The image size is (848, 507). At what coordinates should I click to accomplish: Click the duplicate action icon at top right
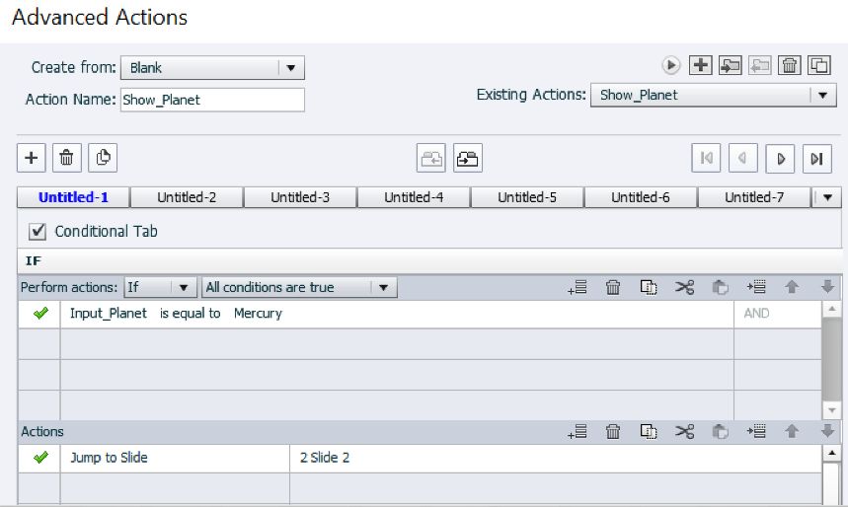pos(819,65)
